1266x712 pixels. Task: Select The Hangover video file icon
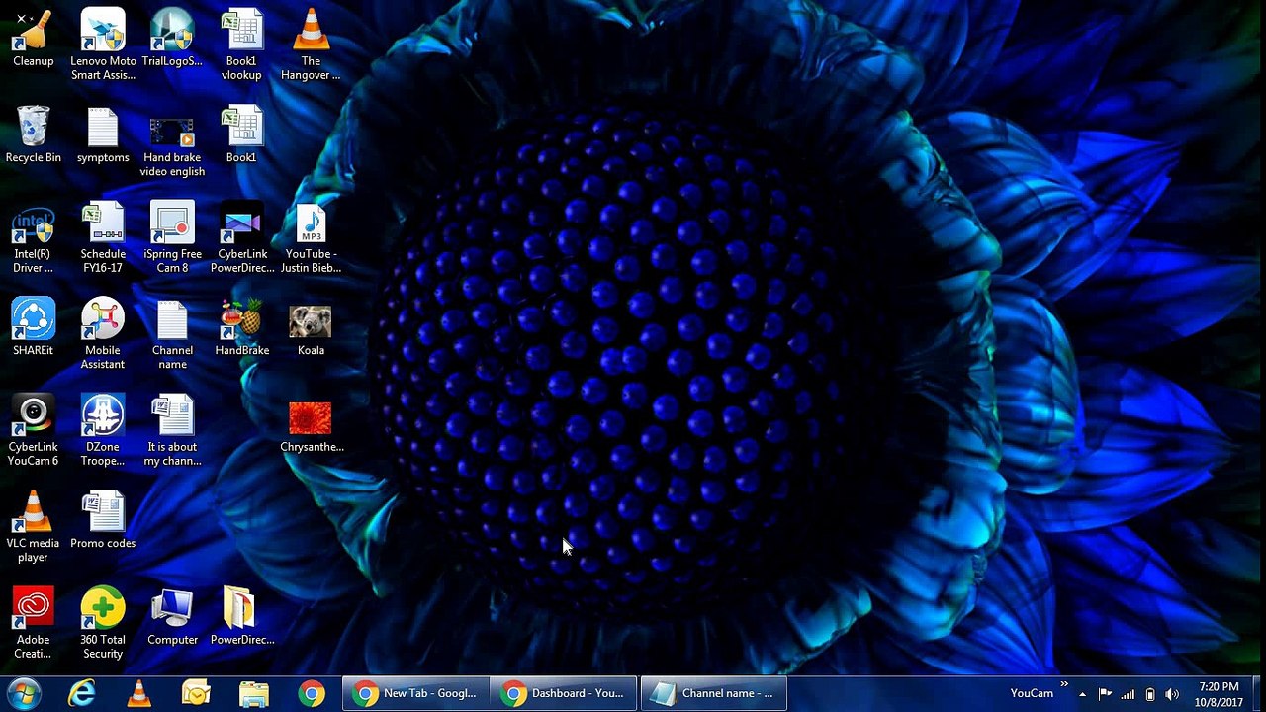click(x=311, y=44)
